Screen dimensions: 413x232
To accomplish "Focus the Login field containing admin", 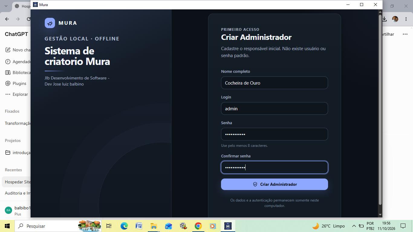I will [x=274, y=108].
